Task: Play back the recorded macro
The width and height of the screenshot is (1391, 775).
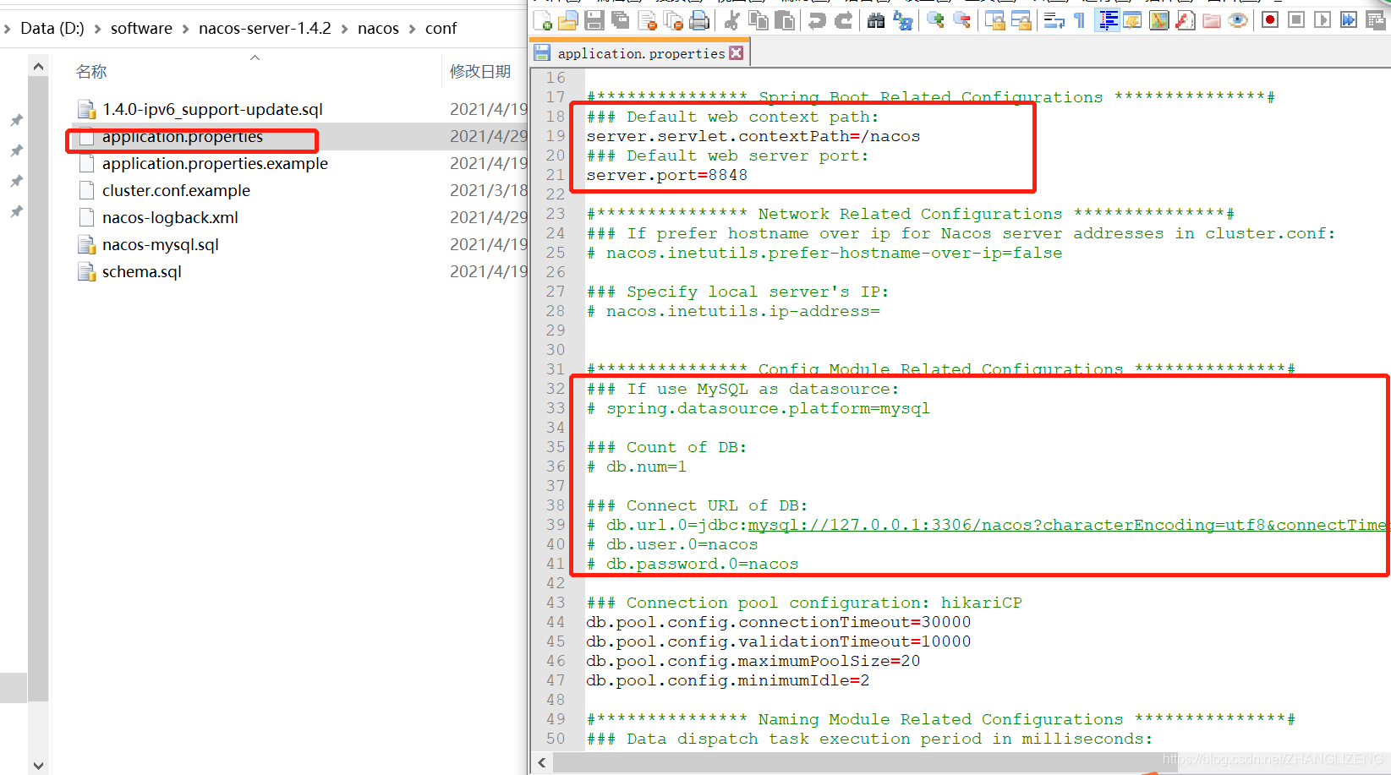Action: coord(1323,20)
